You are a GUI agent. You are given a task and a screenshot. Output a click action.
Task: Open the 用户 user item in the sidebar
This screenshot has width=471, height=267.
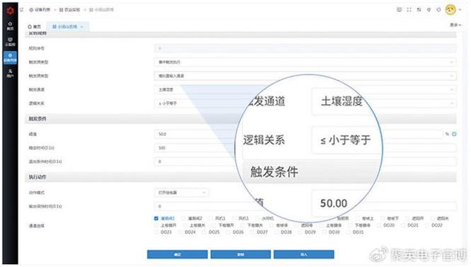coord(10,73)
